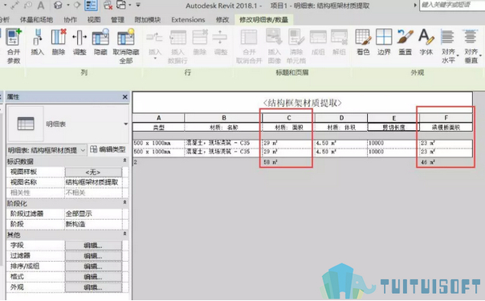485x301 pixels.
Task: Close the 属性 panel
Action: (x=125, y=97)
